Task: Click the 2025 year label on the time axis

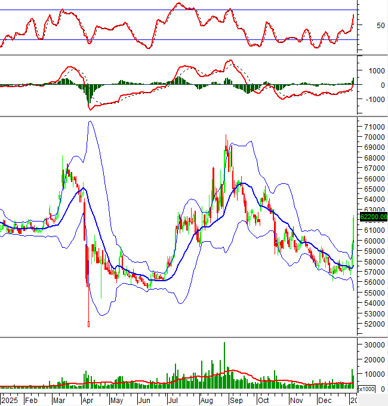Action: coord(10,400)
